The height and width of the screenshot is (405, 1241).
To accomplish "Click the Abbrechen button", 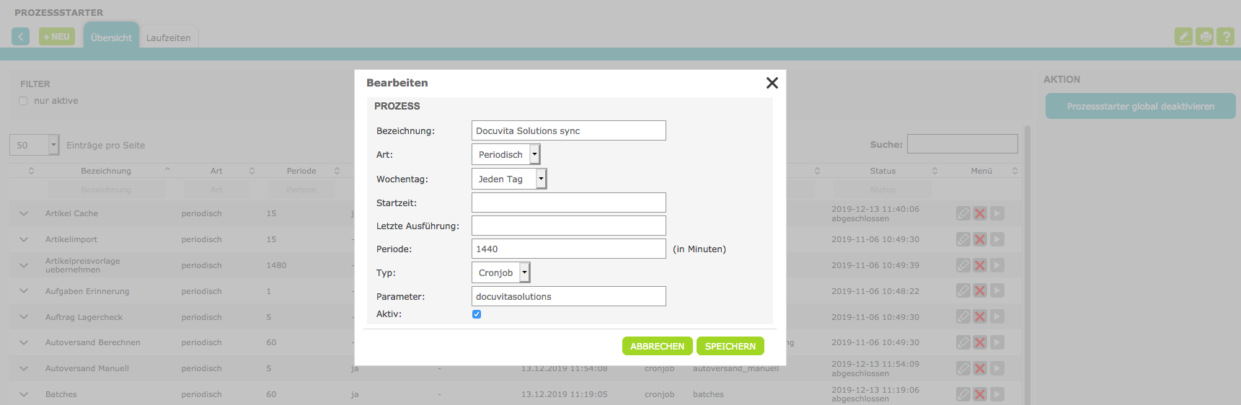I will (657, 347).
